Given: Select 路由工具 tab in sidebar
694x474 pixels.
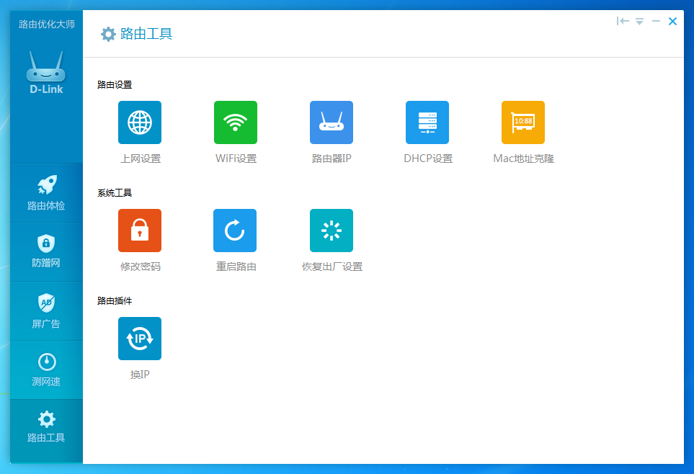Looking at the screenshot, I should (46, 427).
